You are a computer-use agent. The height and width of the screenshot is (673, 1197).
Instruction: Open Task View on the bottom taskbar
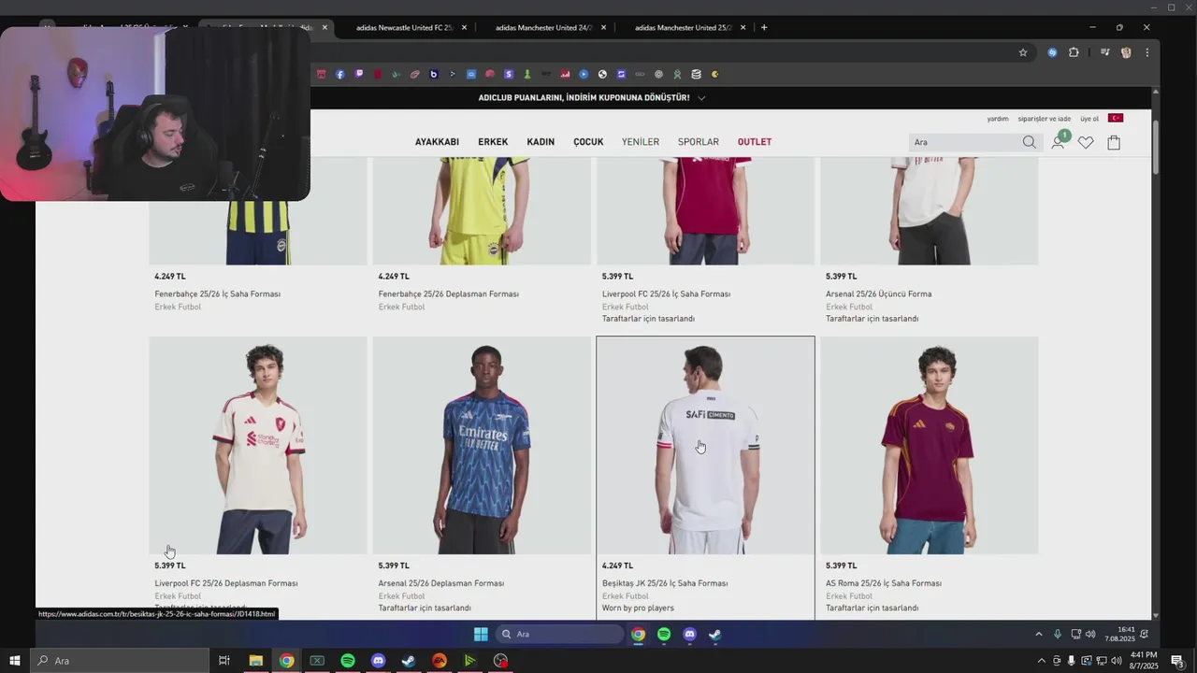224,661
